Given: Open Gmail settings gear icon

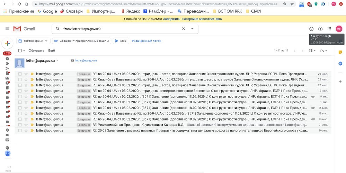Looking at the screenshot, I should [320, 29].
